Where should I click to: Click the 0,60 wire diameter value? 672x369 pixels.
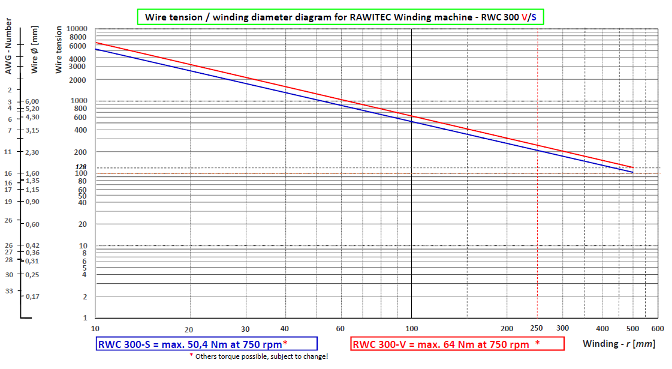pyautogui.click(x=32, y=224)
